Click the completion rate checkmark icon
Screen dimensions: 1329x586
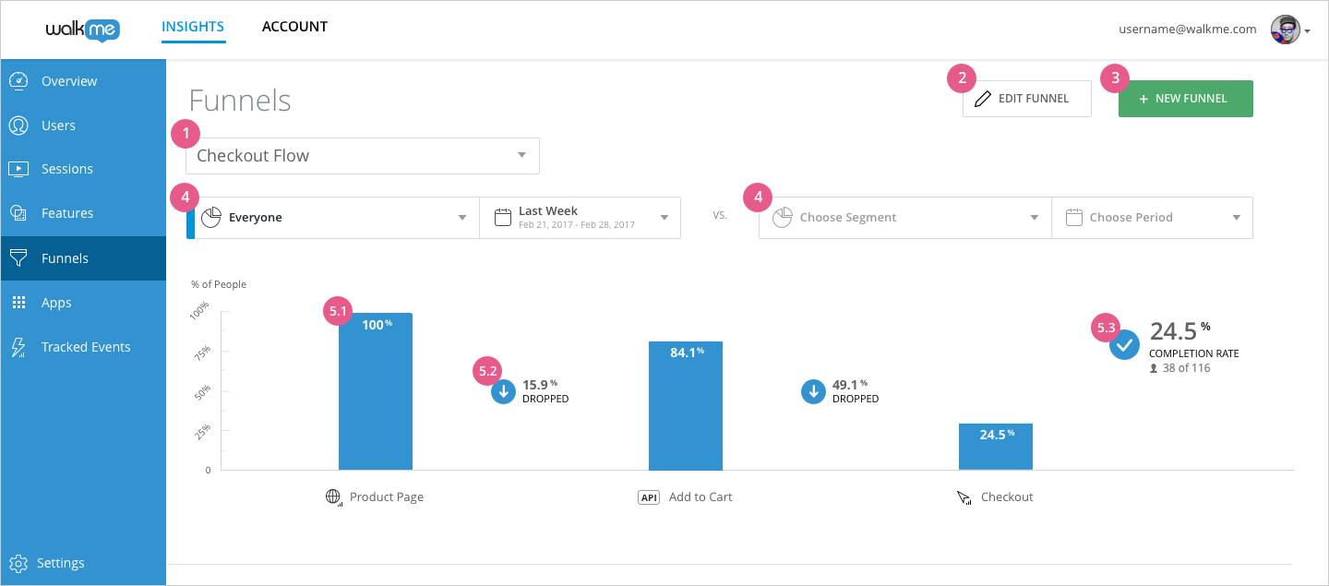tap(1124, 345)
